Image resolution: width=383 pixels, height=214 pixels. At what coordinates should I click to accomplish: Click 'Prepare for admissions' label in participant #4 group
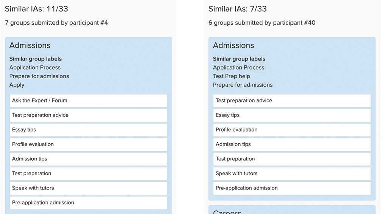39,76
